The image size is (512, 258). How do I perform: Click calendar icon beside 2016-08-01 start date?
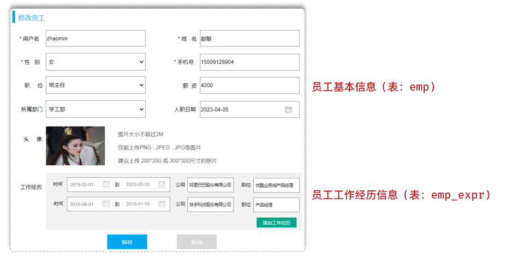(x=106, y=205)
